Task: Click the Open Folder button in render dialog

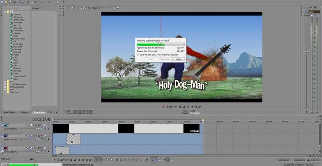Action: coord(165,59)
